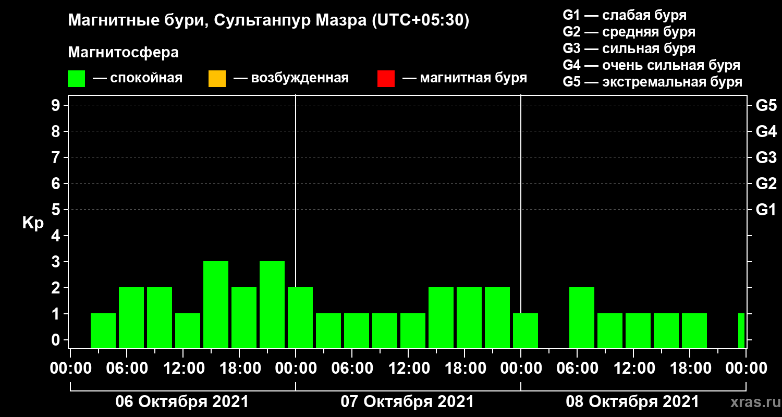Click the Kp 3 bar at 21:00 on 06 Октября
This screenshot has height=417, width=782.
pyautogui.click(x=272, y=304)
